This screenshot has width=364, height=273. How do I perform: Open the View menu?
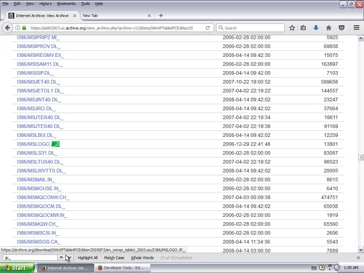[x=30, y=4]
